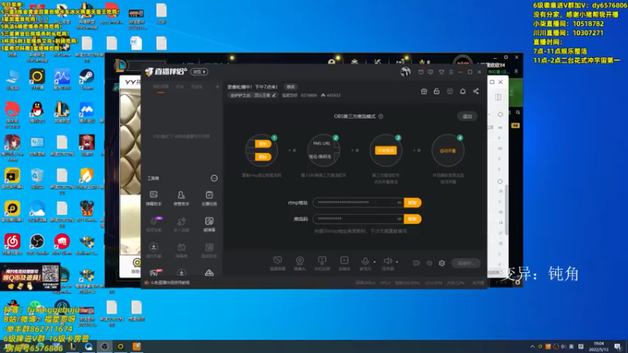The image size is (628, 353).
Task: Click the lower orange copy button in step 1
Action: tap(263, 157)
